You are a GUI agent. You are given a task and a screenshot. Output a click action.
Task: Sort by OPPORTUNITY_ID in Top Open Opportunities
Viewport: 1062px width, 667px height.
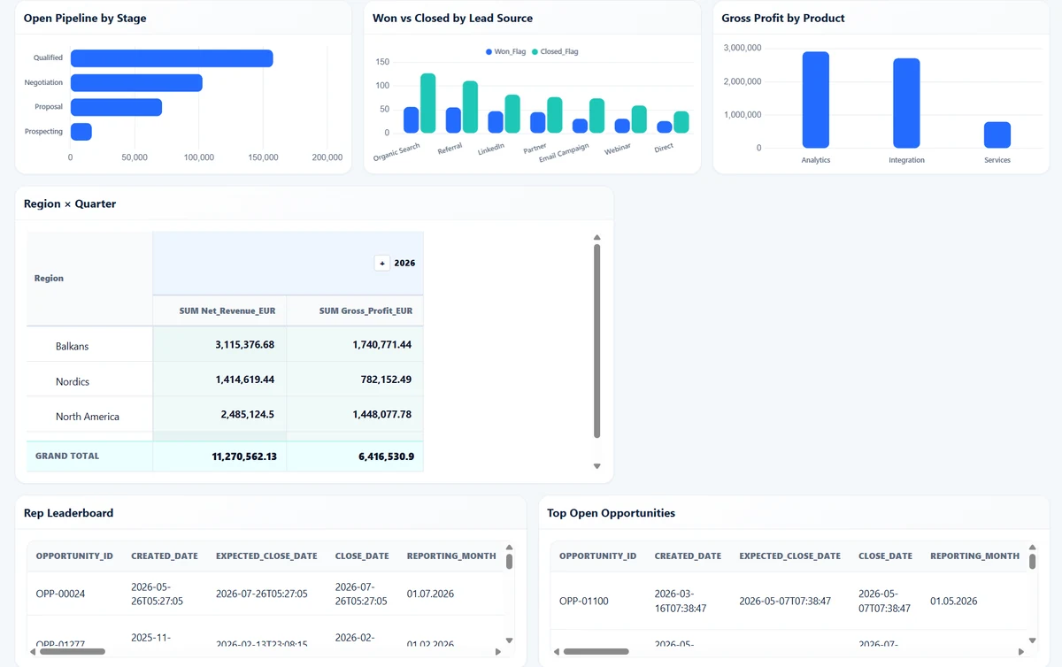(597, 556)
